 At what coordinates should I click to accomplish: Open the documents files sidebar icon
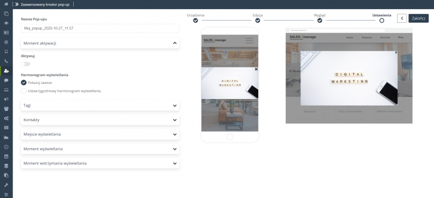[x=7, y=175]
